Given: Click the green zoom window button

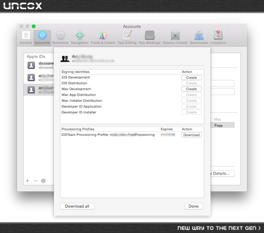Looking at the screenshot, I should pyautogui.click(x=34, y=26).
